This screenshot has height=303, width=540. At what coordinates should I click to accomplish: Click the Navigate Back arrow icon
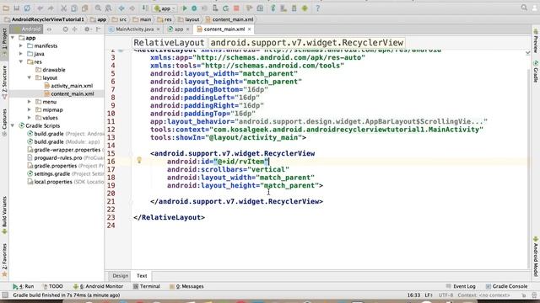pos(121,8)
